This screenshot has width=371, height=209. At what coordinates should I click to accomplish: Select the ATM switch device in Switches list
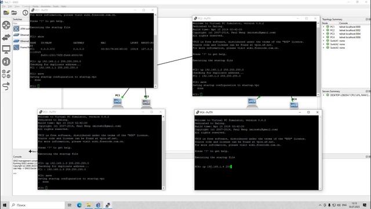click(16, 28)
